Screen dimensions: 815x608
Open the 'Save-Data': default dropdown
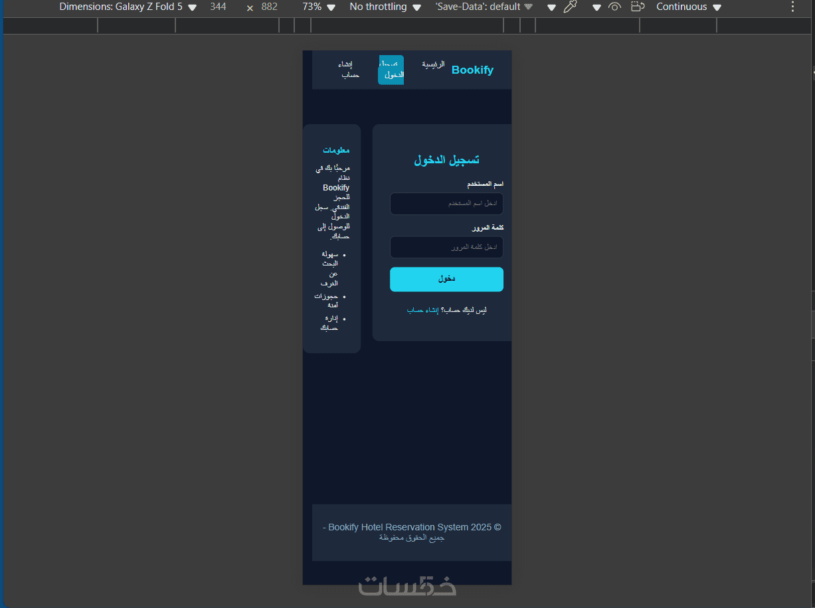tap(484, 7)
